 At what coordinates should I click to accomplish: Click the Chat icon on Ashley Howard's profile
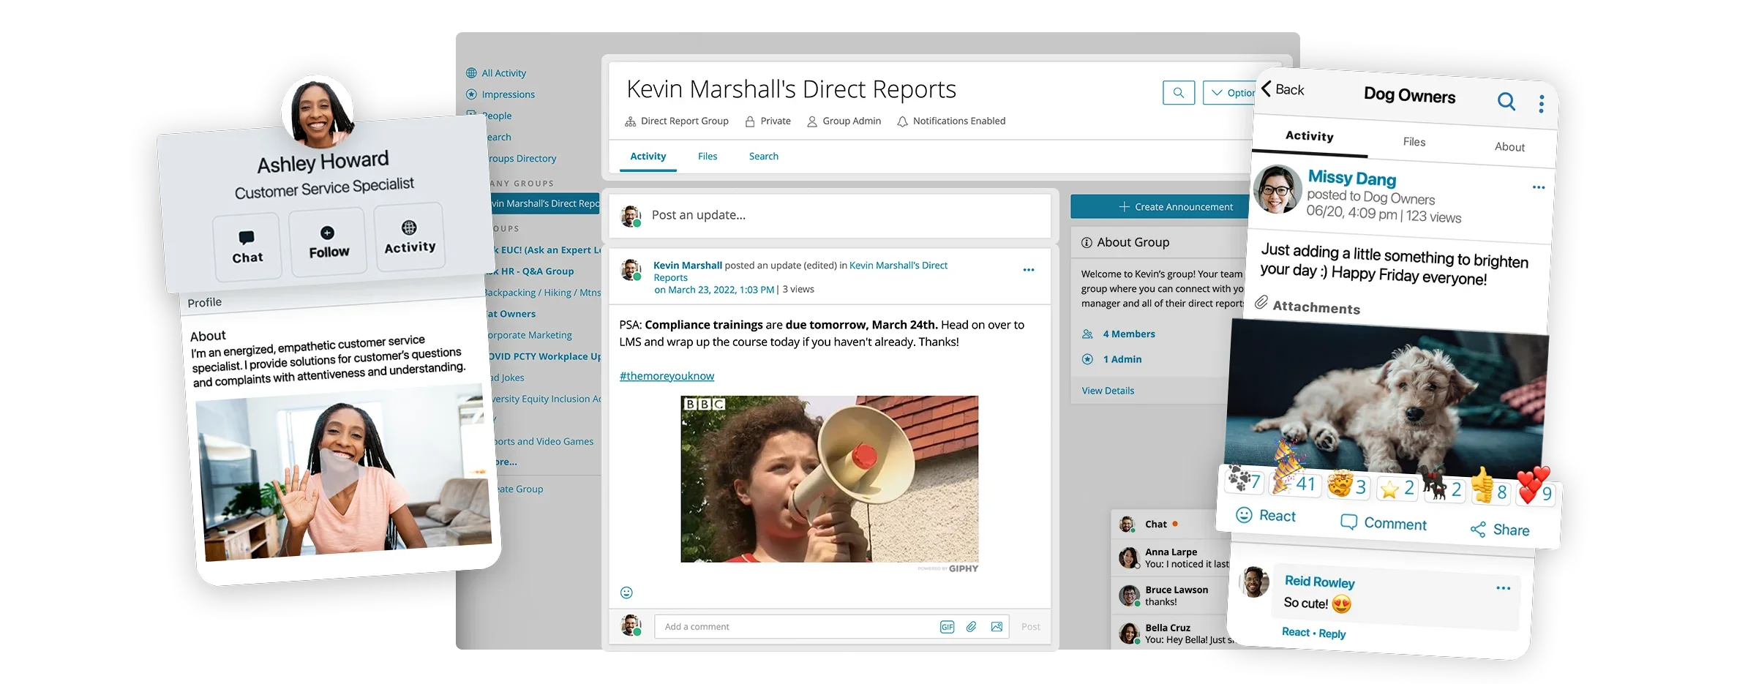(x=247, y=247)
